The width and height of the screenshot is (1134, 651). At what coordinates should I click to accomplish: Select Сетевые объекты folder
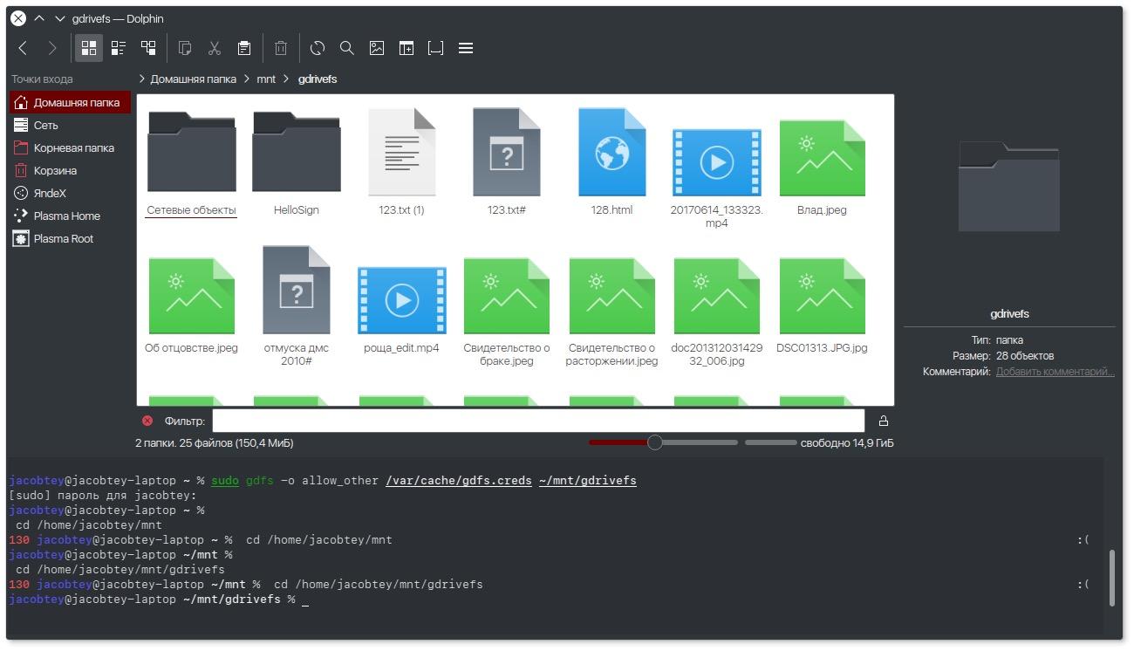(192, 161)
